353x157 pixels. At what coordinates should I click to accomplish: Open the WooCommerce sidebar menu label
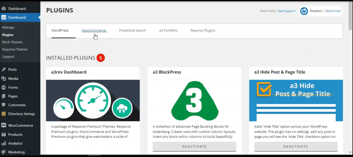21,125
